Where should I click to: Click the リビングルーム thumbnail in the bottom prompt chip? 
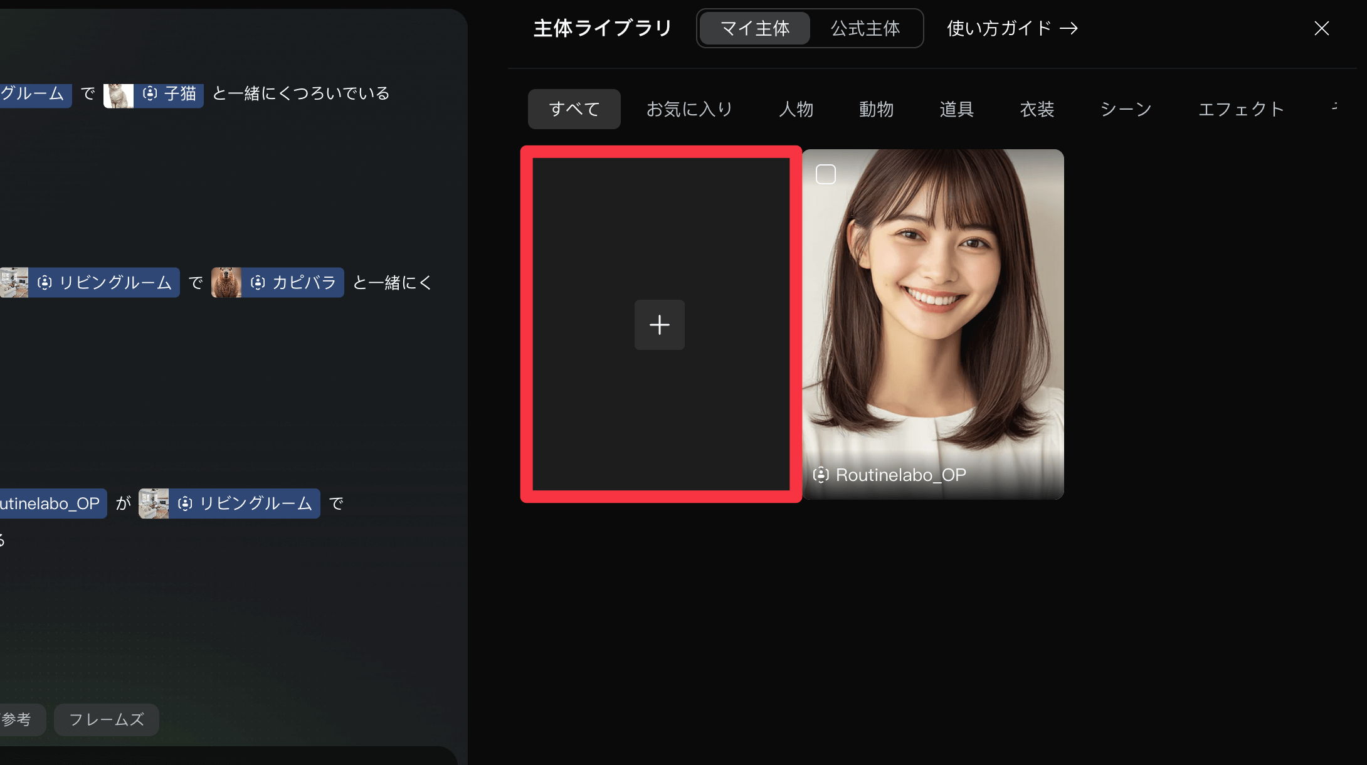154,503
